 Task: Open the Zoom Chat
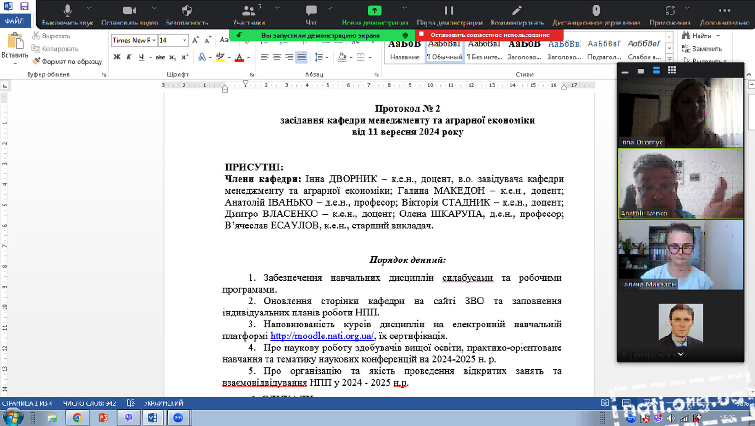pyautogui.click(x=311, y=14)
